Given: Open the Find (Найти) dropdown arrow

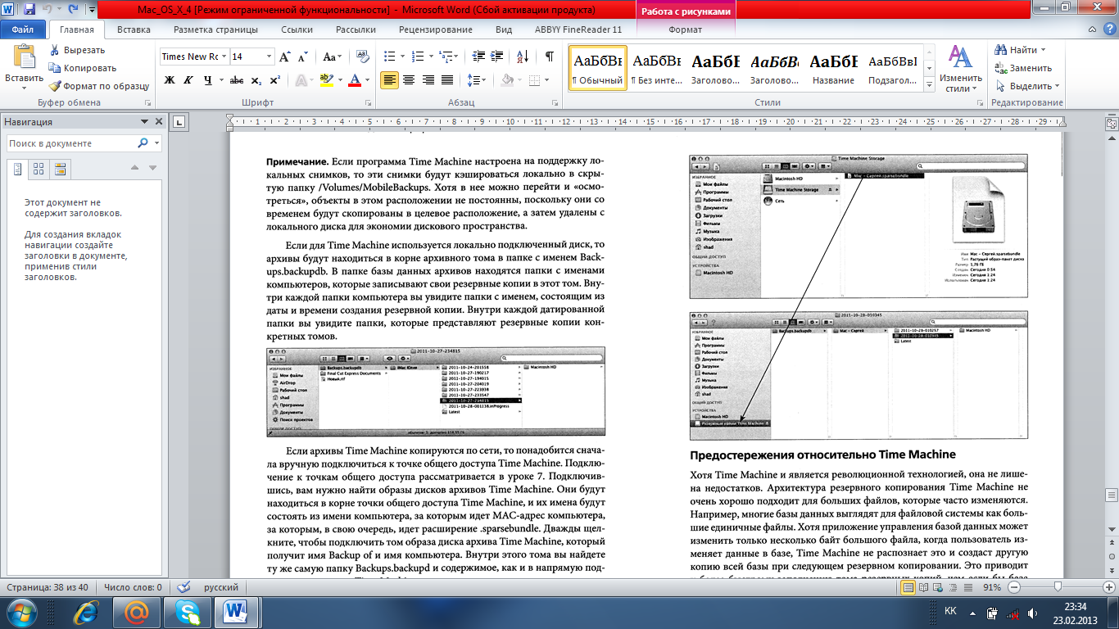Looking at the screenshot, I should coord(1043,50).
